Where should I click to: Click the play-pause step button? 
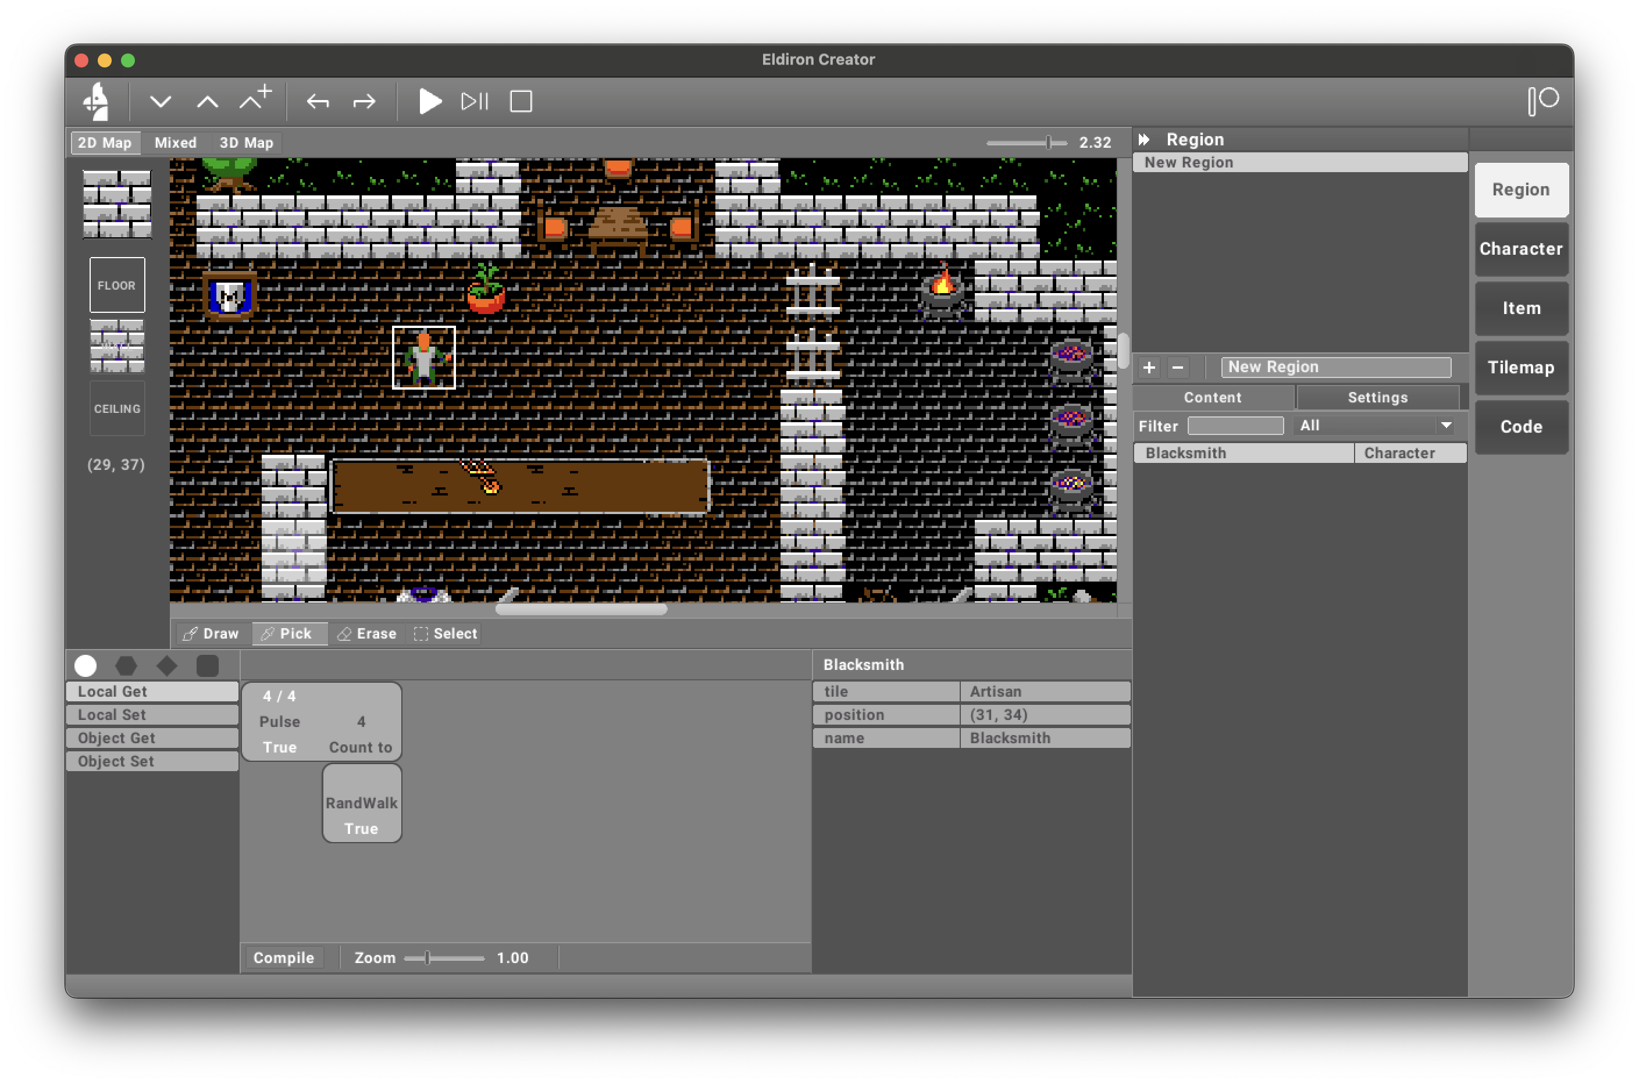[x=475, y=101]
